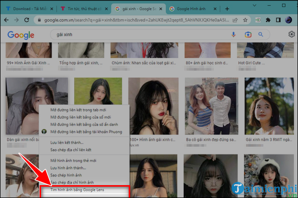Viewport: 298px width, 198px height.
Task: Open the 80+ ảnh gái học sinh link
Action: [x=207, y=63]
